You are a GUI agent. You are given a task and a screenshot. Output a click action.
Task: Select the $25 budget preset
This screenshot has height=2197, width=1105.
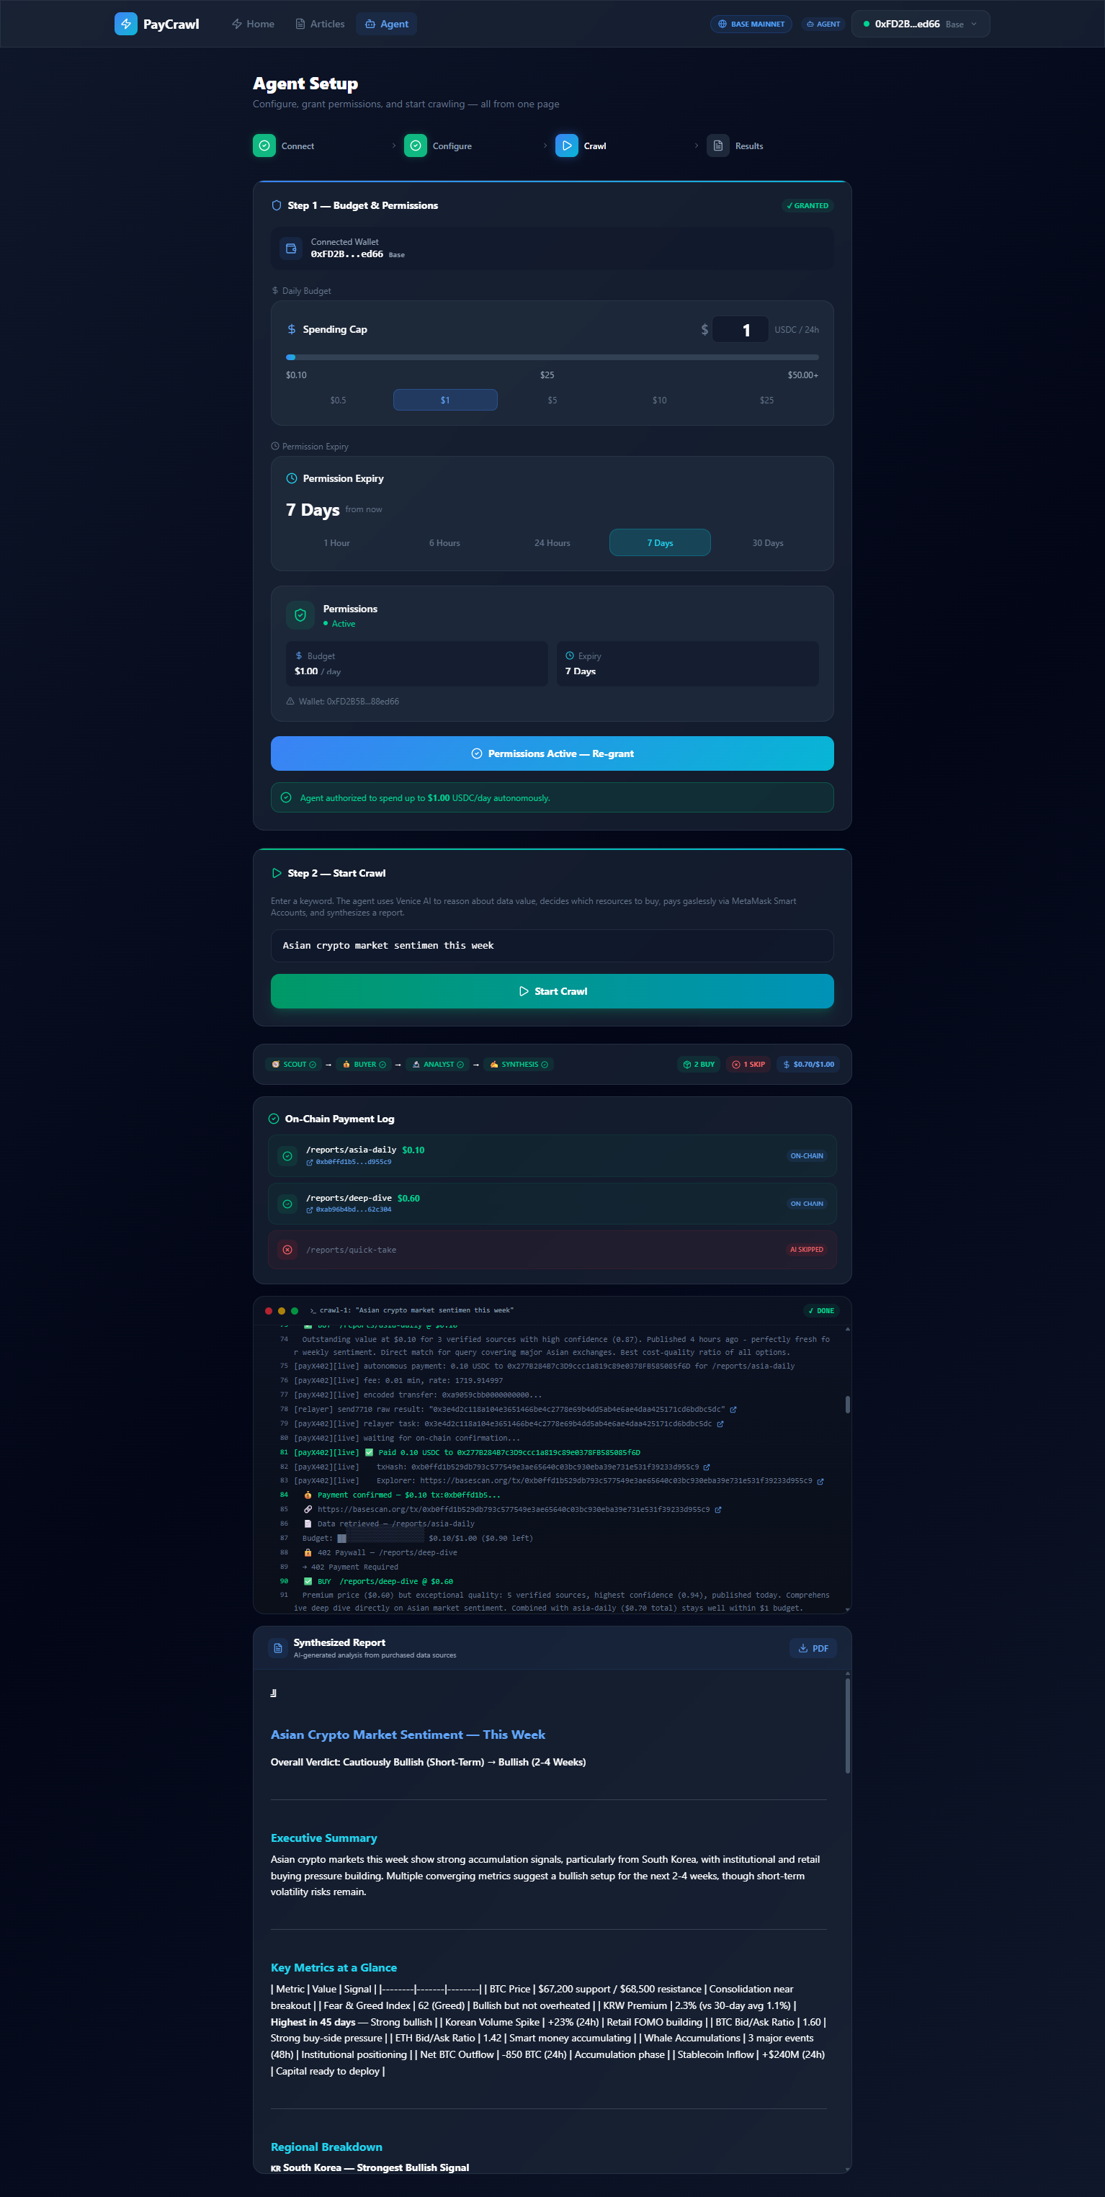coord(766,400)
